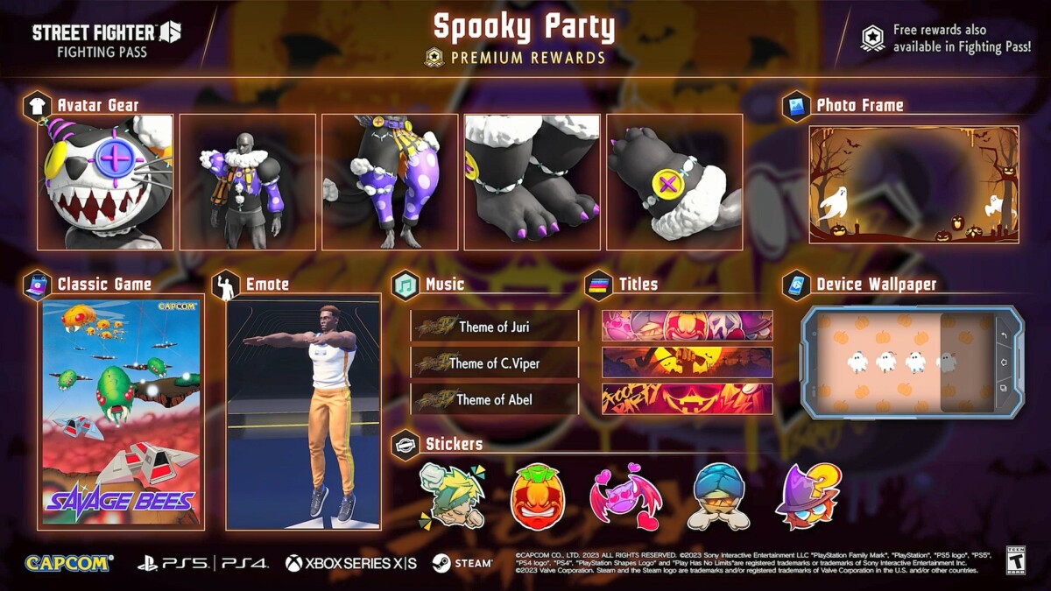Select the purple polka-dot pants gear thumbnail
1051x591 pixels.
pyautogui.click(x=390, y=182)
